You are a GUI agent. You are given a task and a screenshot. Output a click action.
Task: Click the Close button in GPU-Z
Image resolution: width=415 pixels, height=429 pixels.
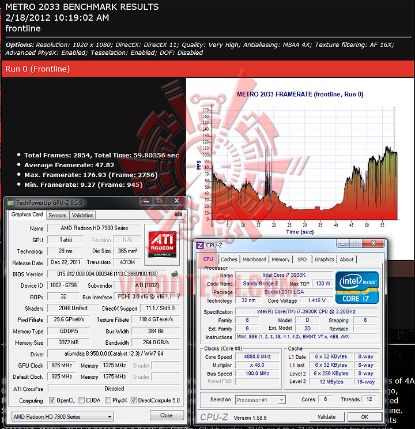tap(167, 415)
